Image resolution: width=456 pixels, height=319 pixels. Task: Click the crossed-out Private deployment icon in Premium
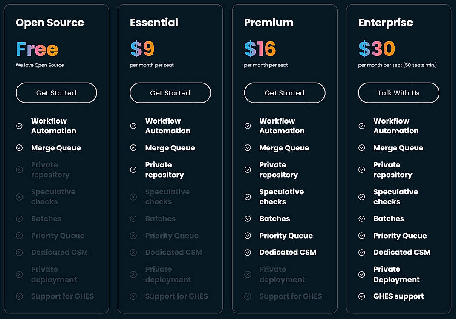click(x=248, y=274)
